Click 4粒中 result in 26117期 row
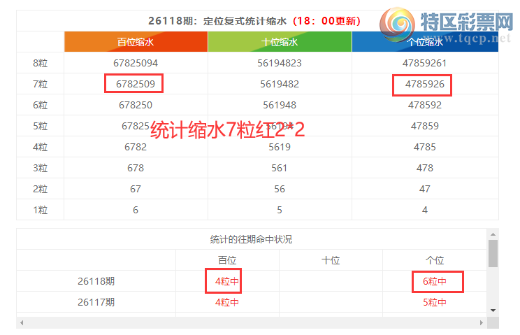Viewport: 520px width, 335px height. click(x=227, y=302)
